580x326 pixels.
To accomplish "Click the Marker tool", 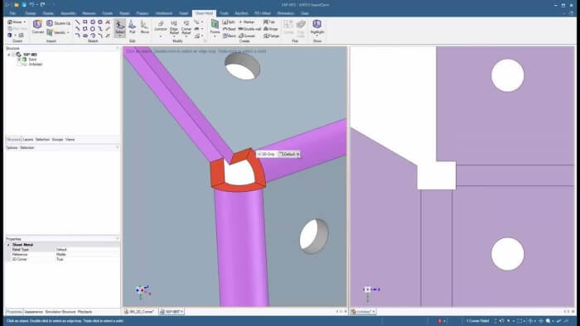I will click(246, 22).
